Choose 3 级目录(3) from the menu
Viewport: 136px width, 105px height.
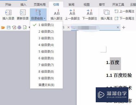click(x=46, y=38)
